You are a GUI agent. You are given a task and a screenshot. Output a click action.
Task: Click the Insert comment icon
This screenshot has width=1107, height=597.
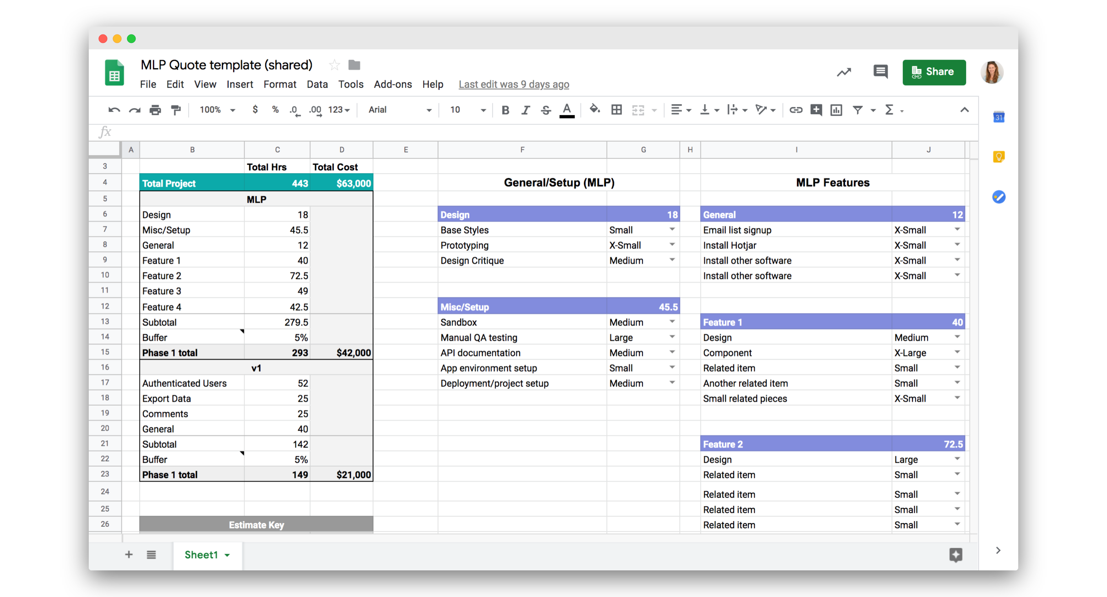816,110
